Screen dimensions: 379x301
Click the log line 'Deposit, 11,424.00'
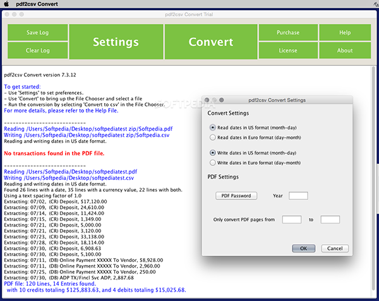54,213
